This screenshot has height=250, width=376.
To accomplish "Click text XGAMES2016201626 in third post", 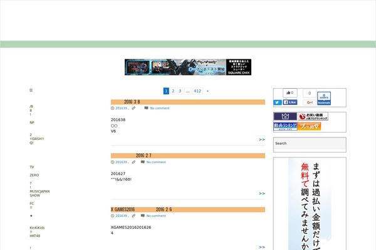I will (131, 227).
